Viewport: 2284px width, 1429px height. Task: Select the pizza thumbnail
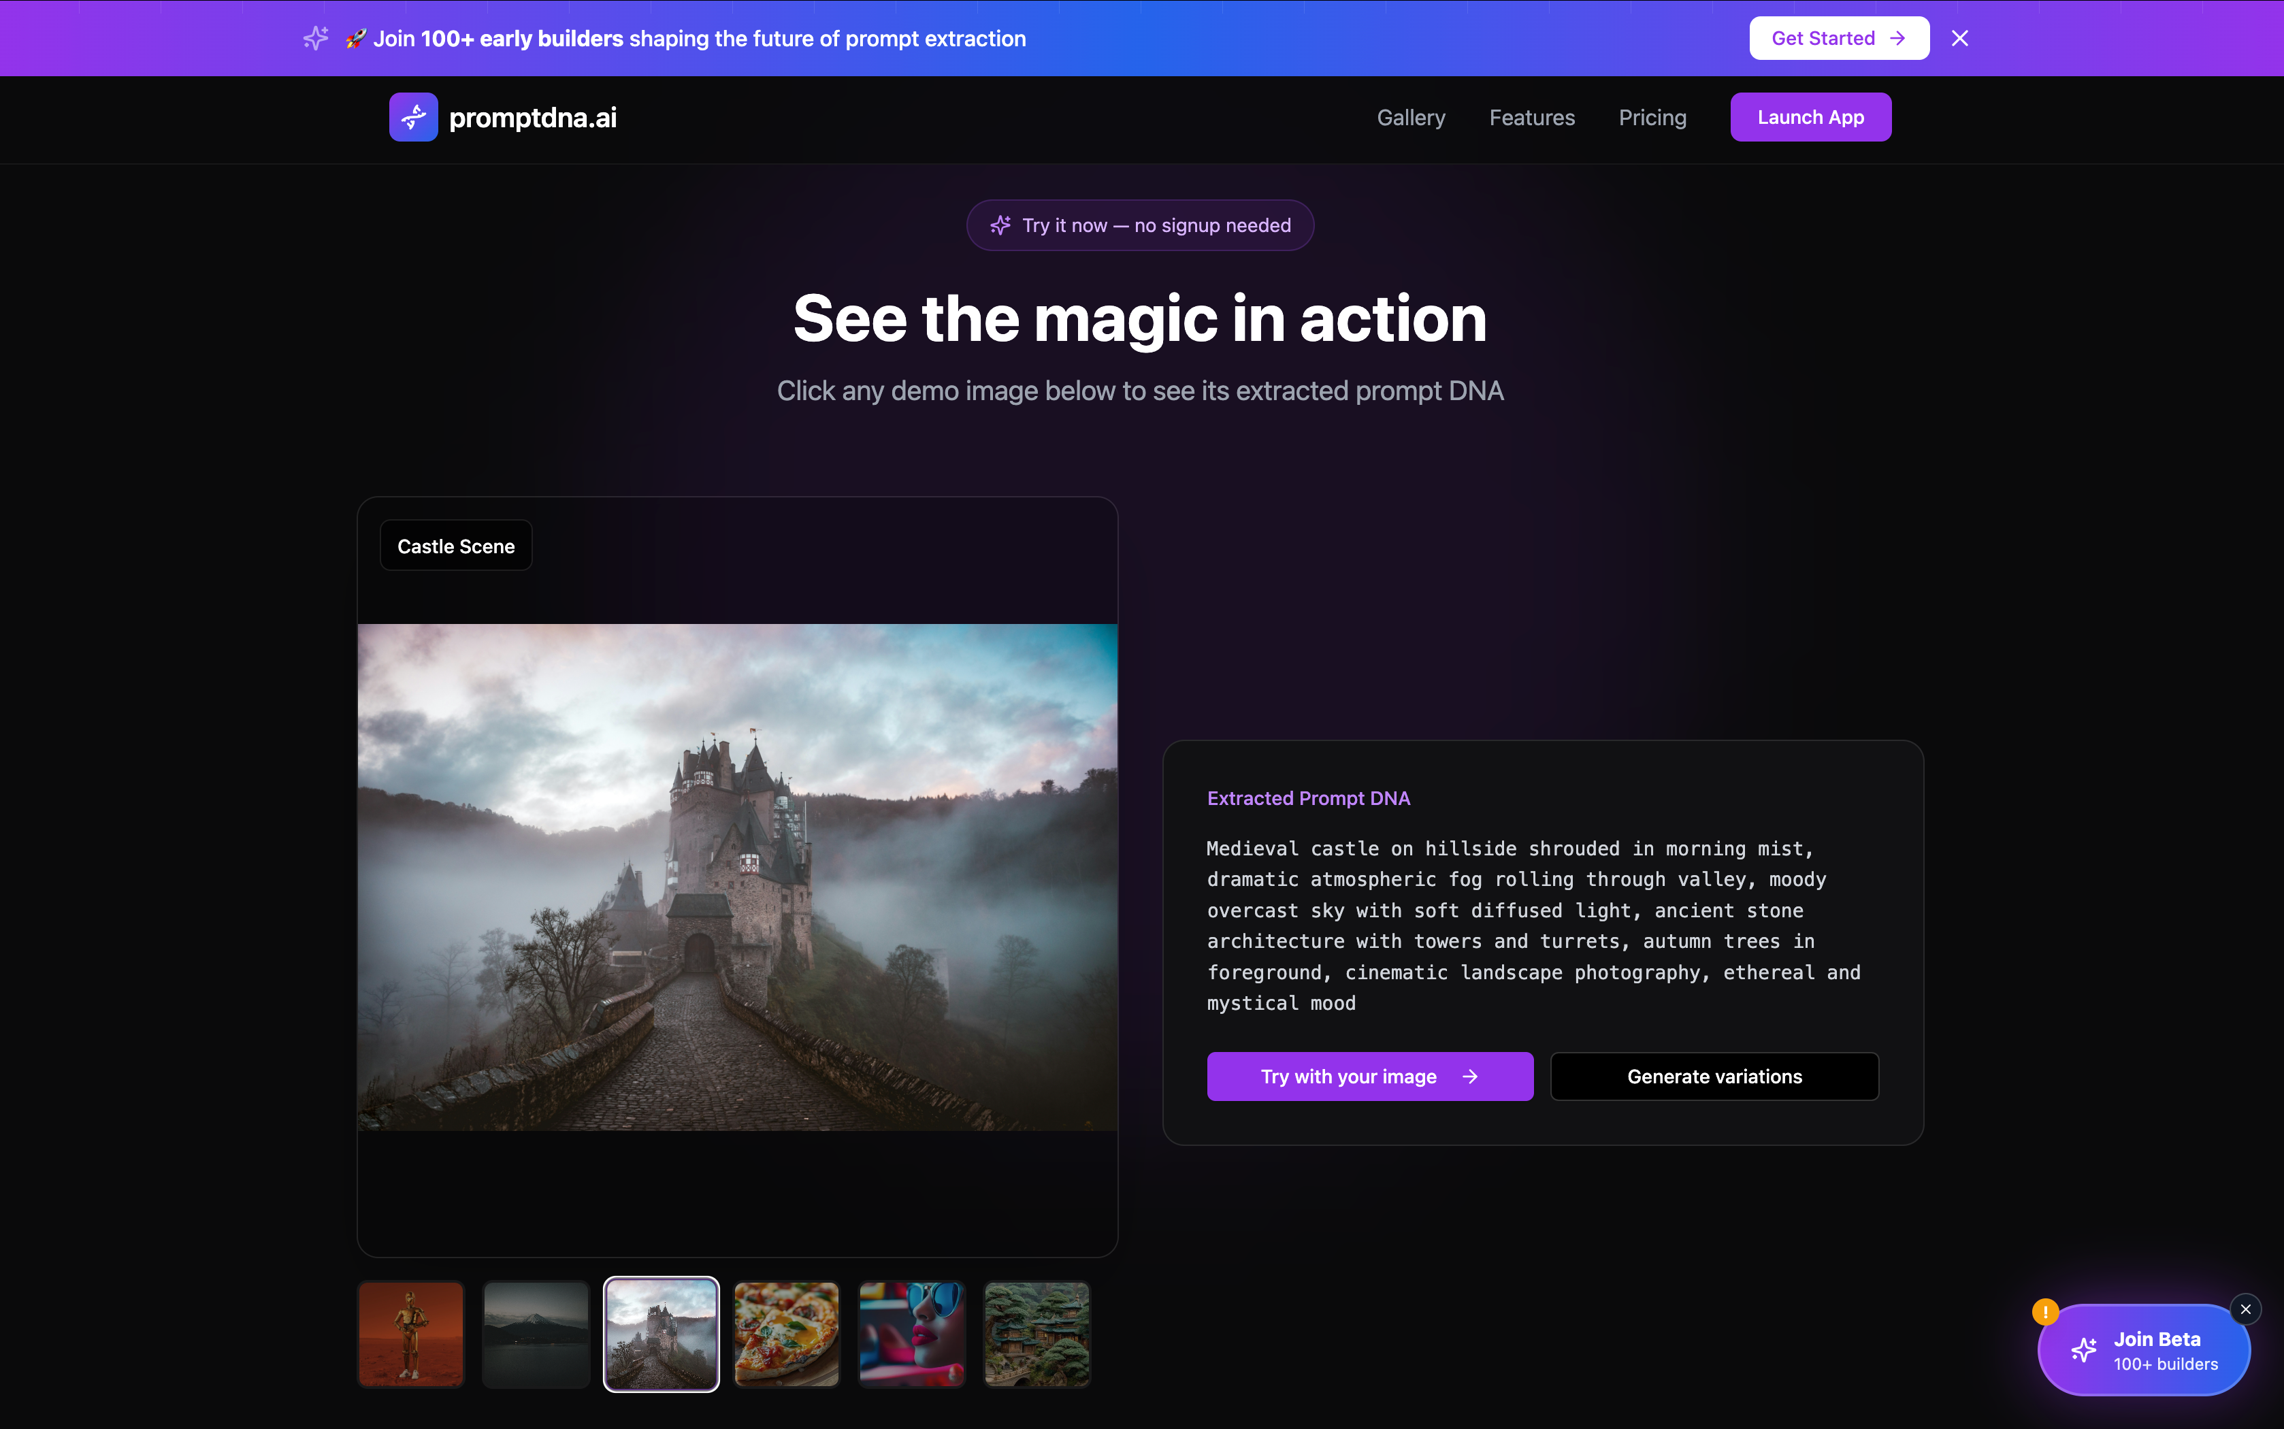pyautogui.click(x=786, y=1334)
